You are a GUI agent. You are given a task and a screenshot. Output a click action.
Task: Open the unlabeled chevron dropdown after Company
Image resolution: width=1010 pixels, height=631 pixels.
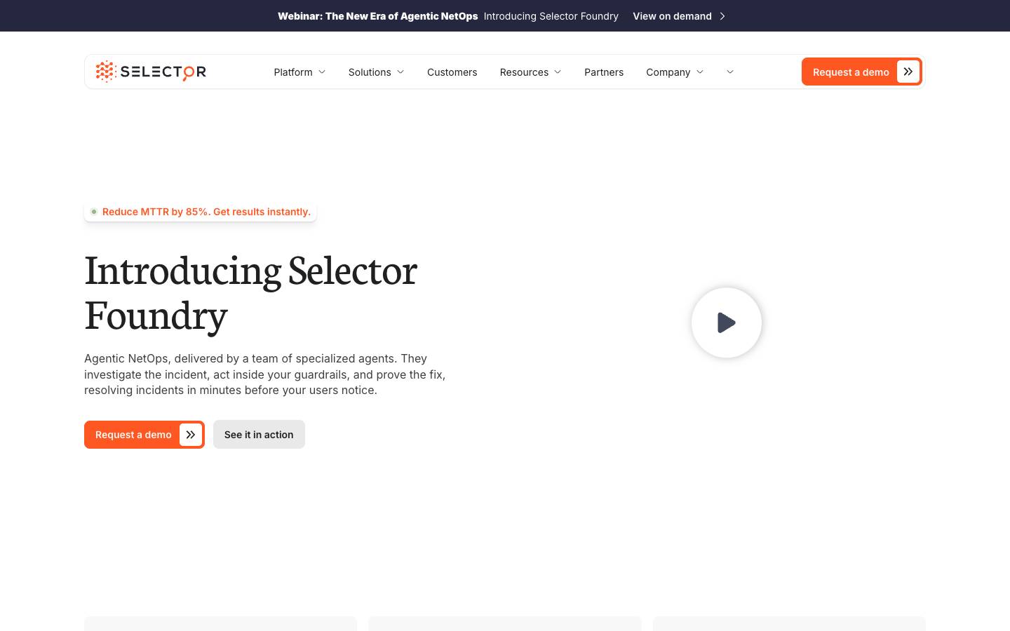pos(730,72)
